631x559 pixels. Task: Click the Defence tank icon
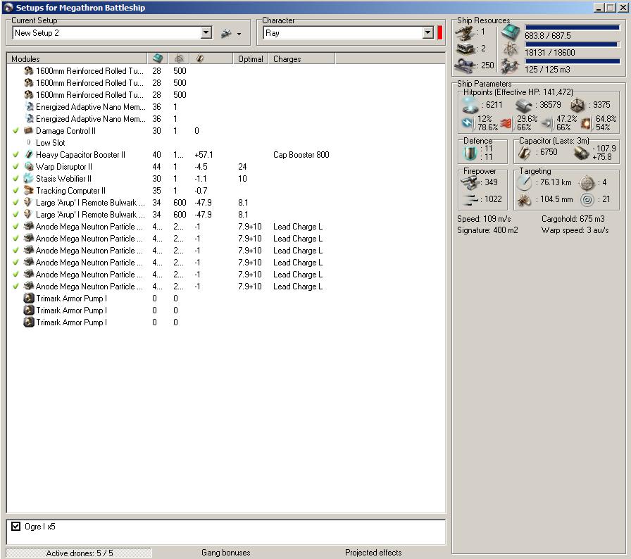click(x=470, y=153)
